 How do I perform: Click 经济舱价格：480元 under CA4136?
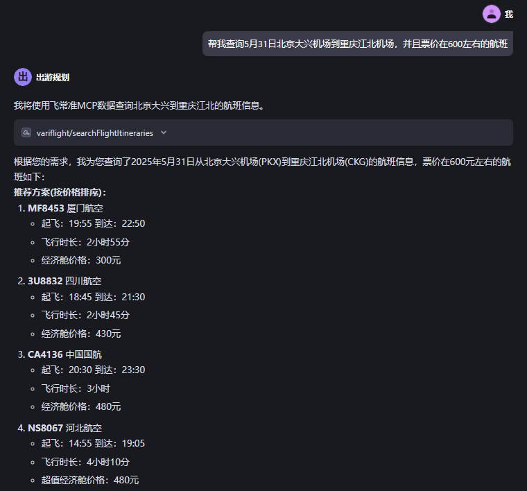tap(81, 406)
